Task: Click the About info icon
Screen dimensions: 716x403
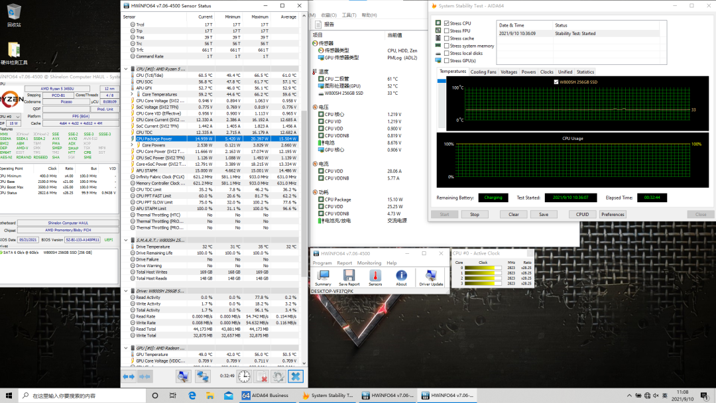Action: point(401,275)
